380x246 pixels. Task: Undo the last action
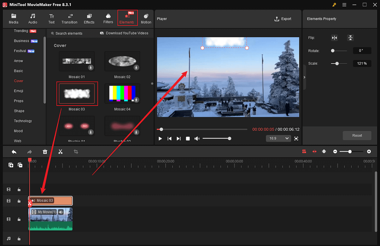pyautogui.click(x=14, y=151)
